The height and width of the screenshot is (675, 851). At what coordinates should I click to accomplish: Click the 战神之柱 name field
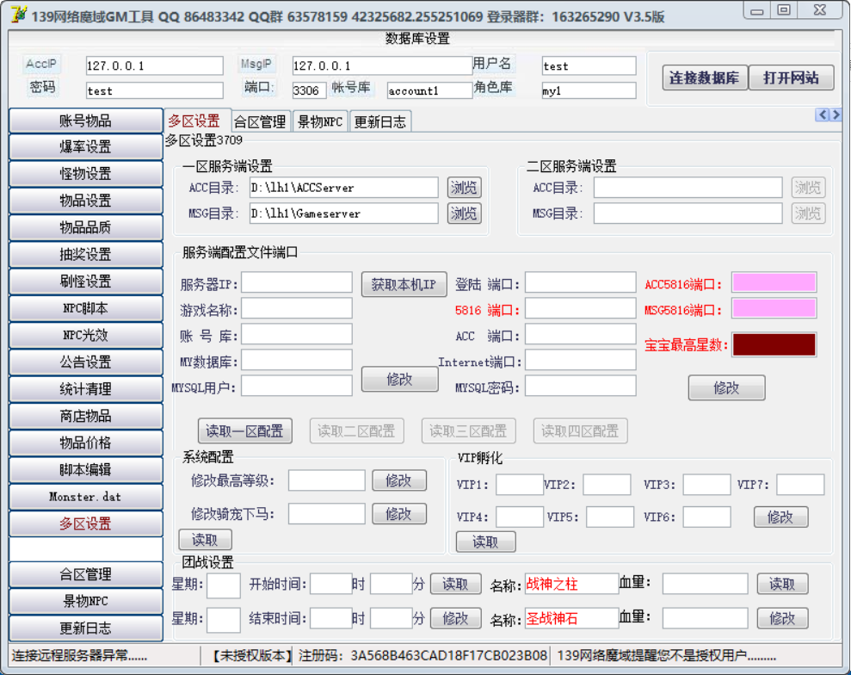pyautogui.click(x=572, y=585)
